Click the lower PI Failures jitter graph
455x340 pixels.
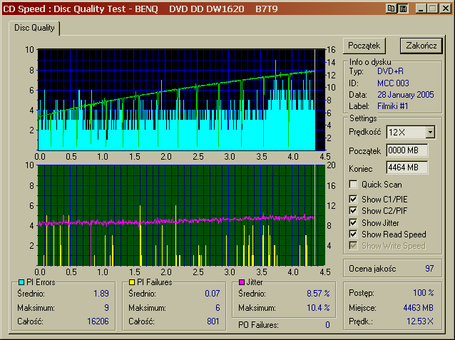[x=181, y=215]
